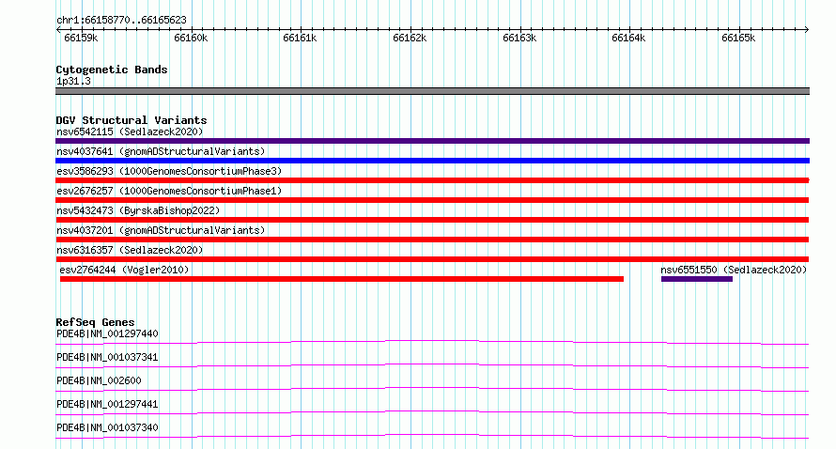Open esv3586293 (1000GenomesConsortiumPhase3) variant label
The image size is (836, 449).
point(169,171)
